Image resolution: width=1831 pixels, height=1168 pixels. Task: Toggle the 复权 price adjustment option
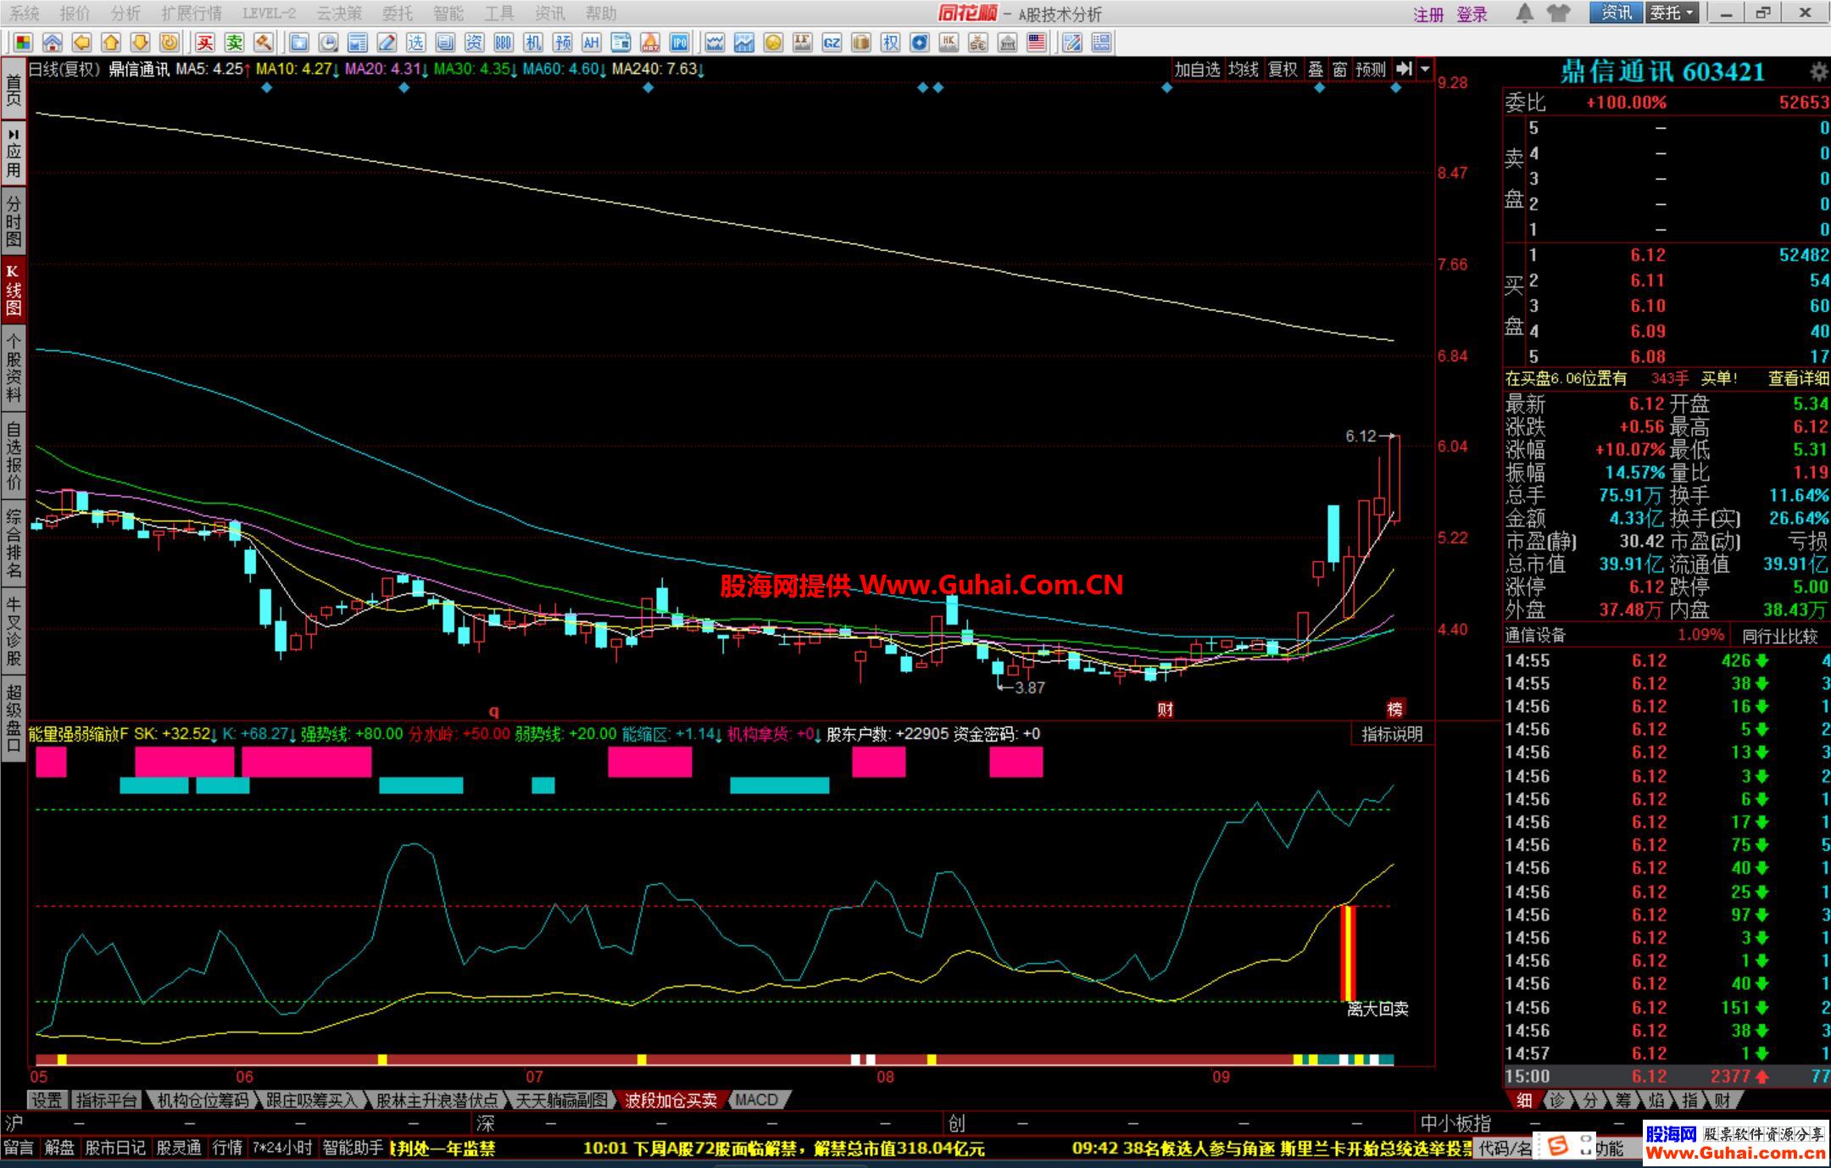pyautogui.click(x=1282, y=70)
